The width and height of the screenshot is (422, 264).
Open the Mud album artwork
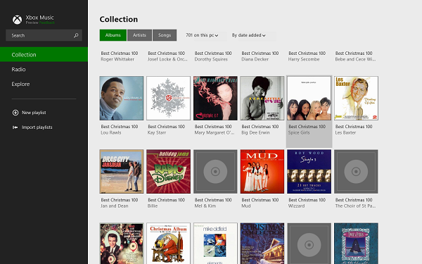(262, 172)
